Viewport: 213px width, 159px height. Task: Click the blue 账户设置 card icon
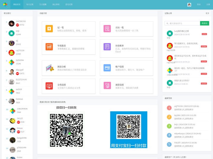[x=107, y=68]
